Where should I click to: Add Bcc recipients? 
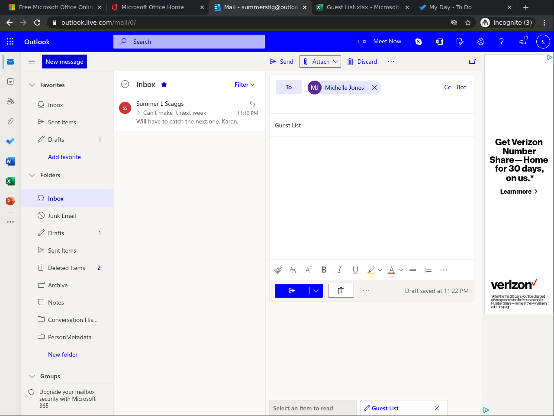[x=461, y=87]
